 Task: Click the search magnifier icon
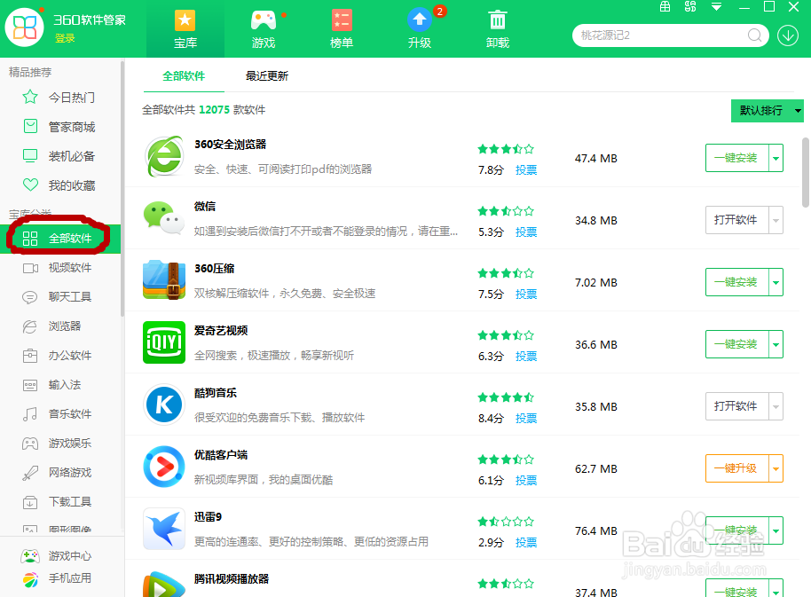click(754, 35)
